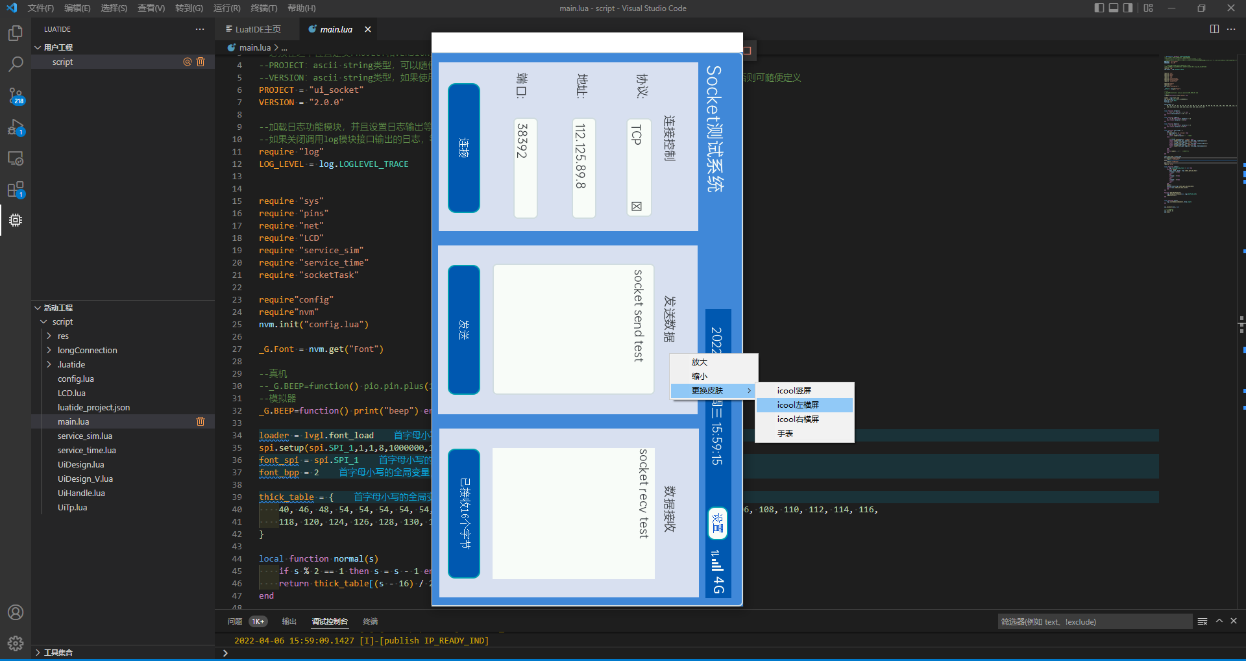Collapse the script folder in 活动工程
This screenshot has height=661, width=1246.
43,322
